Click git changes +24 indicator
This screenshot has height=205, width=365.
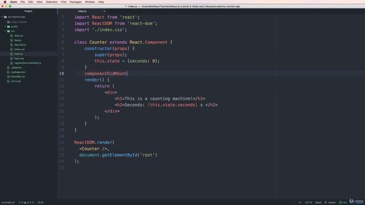(x=343, y=203)
